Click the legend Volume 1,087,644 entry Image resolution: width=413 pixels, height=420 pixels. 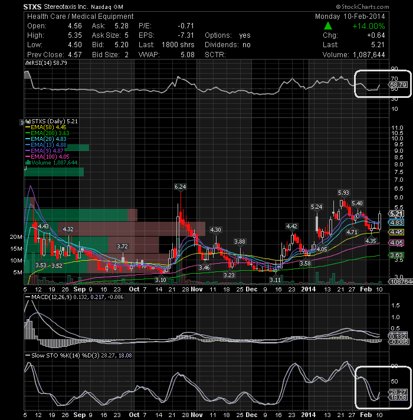(51, 163)
